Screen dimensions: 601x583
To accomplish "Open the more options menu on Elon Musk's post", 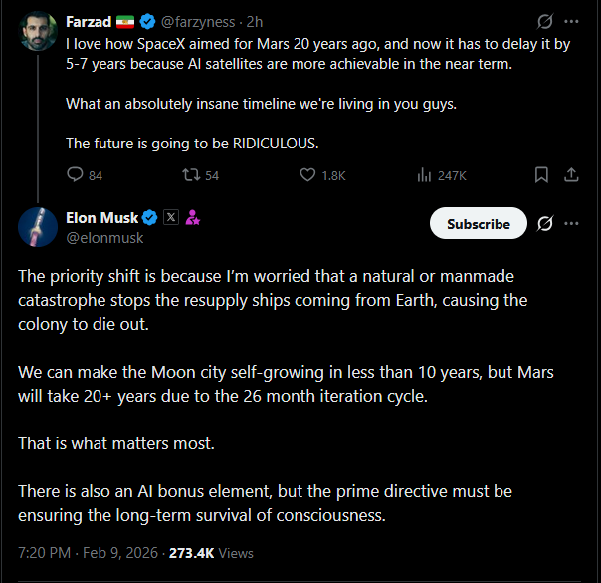I will tap(571, 224).
